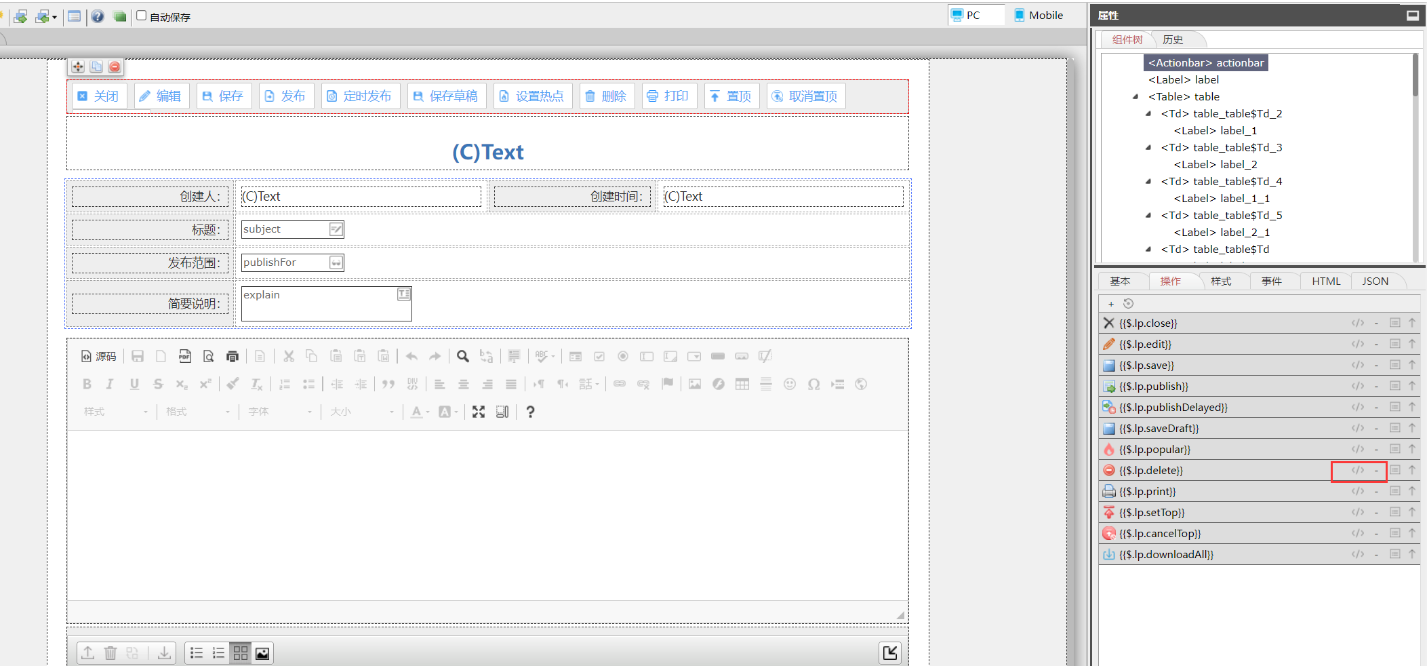Move the lp.print operation up with its arrow
The height and width of the screenshot is (666, 1427).
pos(1412,491)
